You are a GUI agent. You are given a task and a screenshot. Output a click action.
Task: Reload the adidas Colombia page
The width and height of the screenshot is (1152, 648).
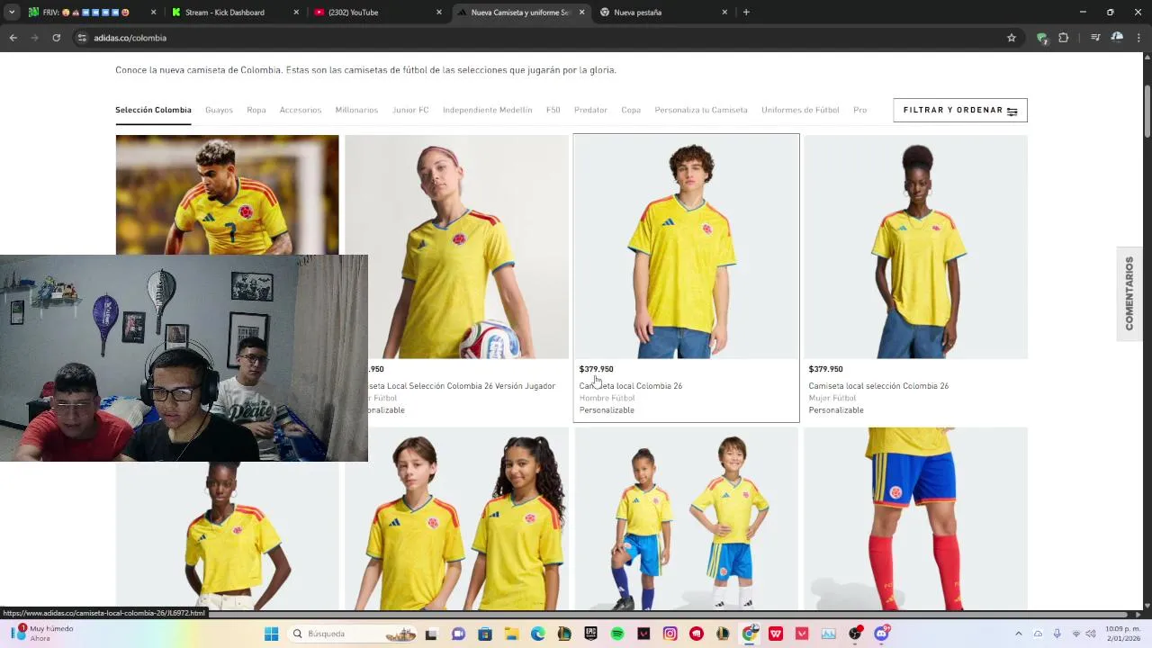(56, 38)
